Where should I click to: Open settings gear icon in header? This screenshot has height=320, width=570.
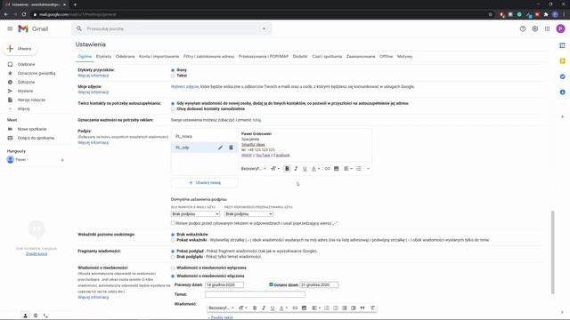[x=534, y=28]
